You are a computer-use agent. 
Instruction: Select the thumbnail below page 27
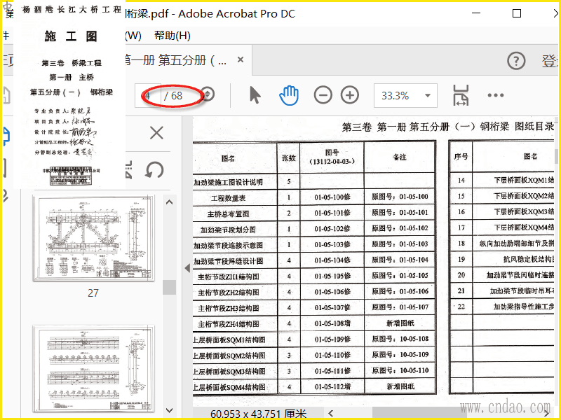[x=94, y=369]
